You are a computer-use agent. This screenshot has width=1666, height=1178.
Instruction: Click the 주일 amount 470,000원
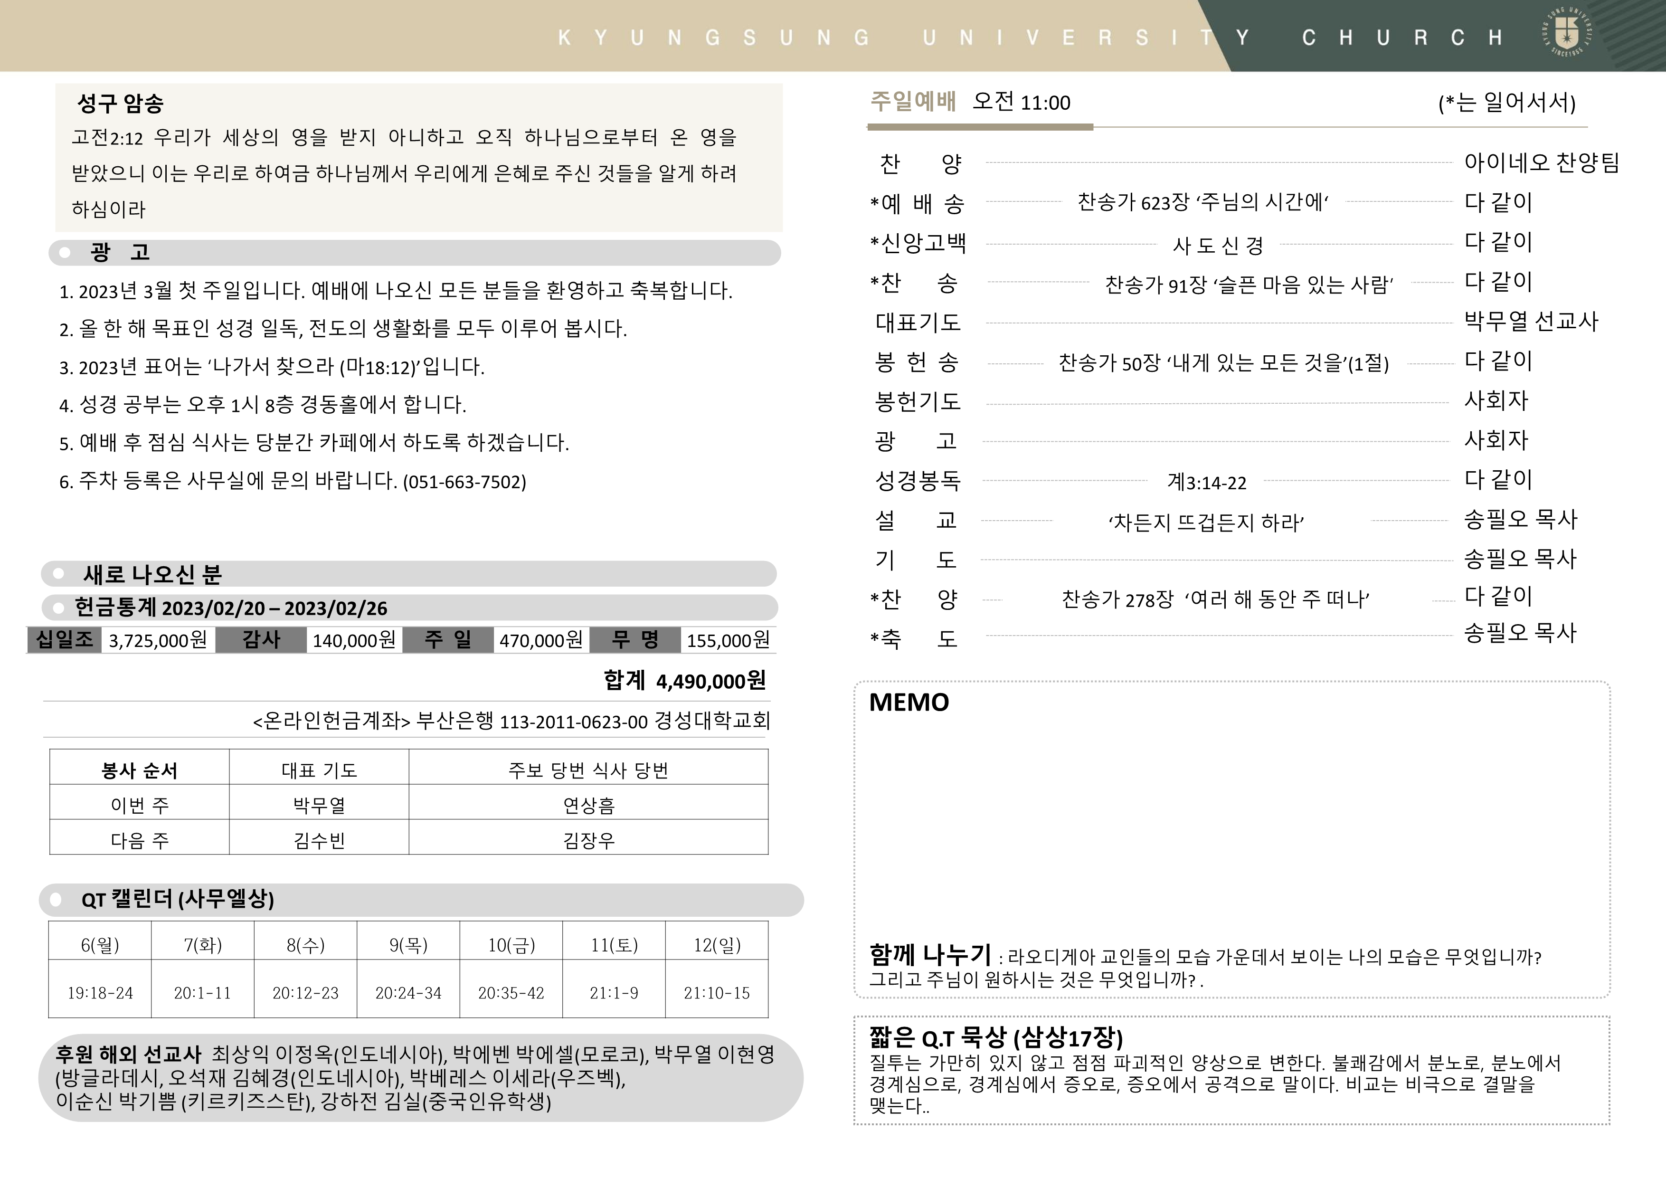pyautogui.click(x=541, y=640)
